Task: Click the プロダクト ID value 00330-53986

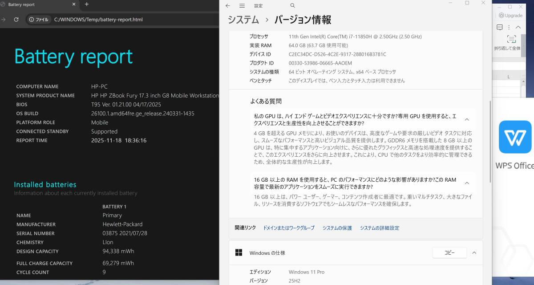Action: tap(320, 63)
